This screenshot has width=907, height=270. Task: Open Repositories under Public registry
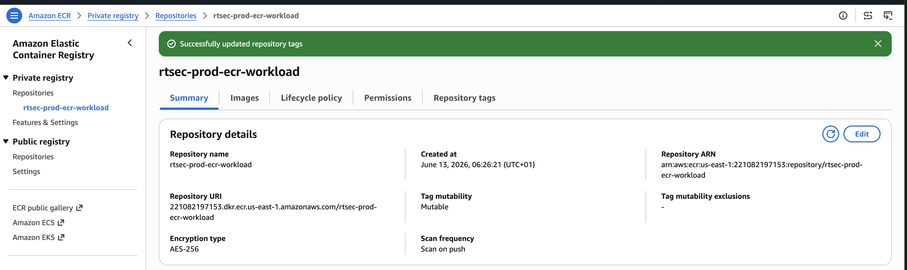33,157
